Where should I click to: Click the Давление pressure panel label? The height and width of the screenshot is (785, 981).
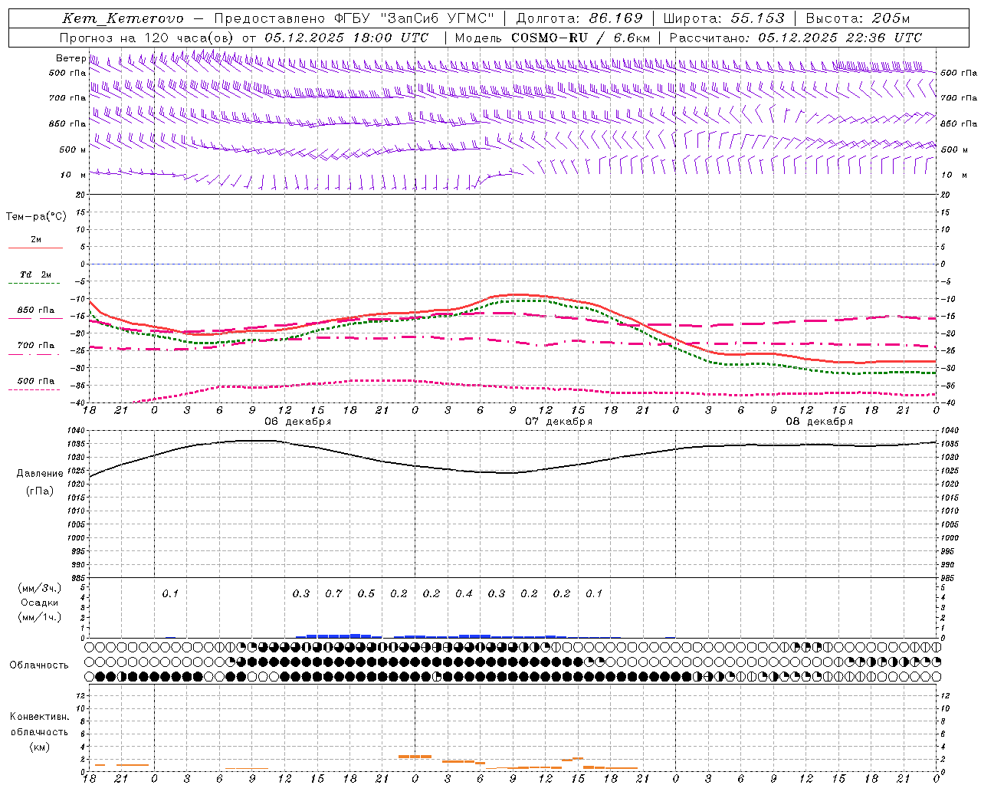tap(40, 474)
